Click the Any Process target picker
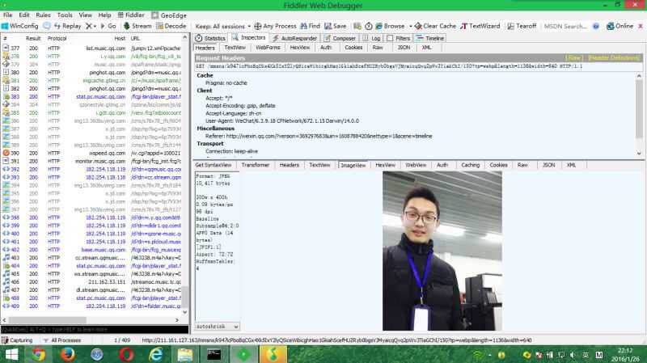This screenshot has width=647, height=363. [274, 26]
